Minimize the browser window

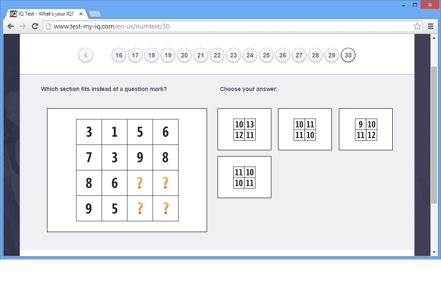pyautogui.click(x=404, y=5)
